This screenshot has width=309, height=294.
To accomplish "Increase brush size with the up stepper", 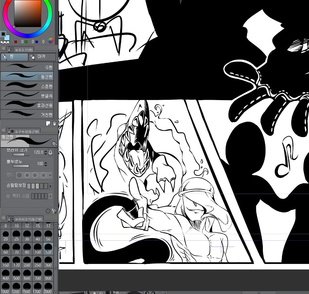I will coord(46,151).
